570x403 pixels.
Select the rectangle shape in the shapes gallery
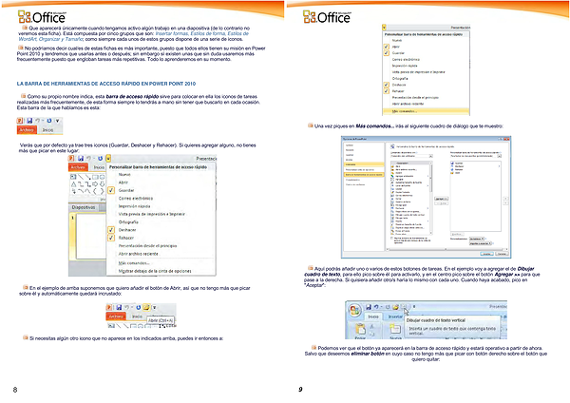point(95,177)
